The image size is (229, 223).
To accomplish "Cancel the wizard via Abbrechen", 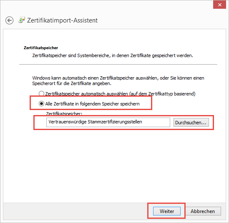I will pyautogui.click(x=203, y=211).
